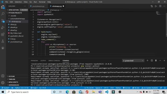Open Windows Start menu
167x94 pixels.
(3, 92)
